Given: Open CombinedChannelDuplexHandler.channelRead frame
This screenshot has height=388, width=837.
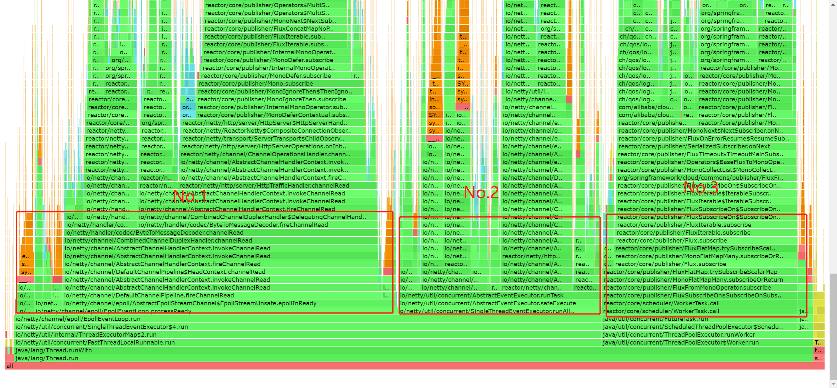Looking at the screenshot, I should pyautogui.click(x=221, y=240).
